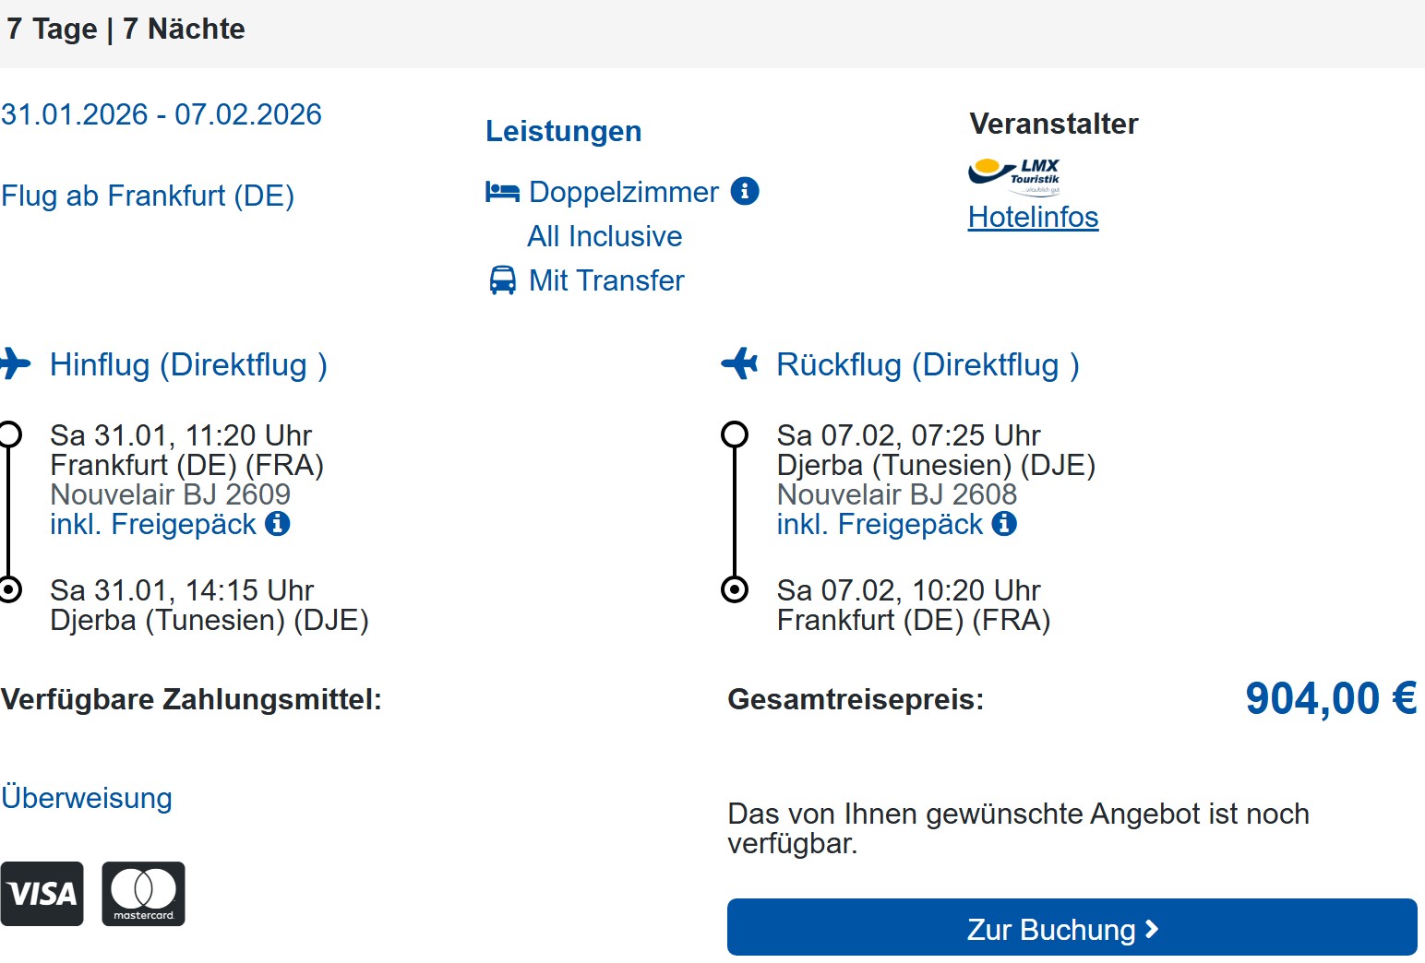
Task: Click the Rückflug airplane icon
Action: [x=739, y=363]
